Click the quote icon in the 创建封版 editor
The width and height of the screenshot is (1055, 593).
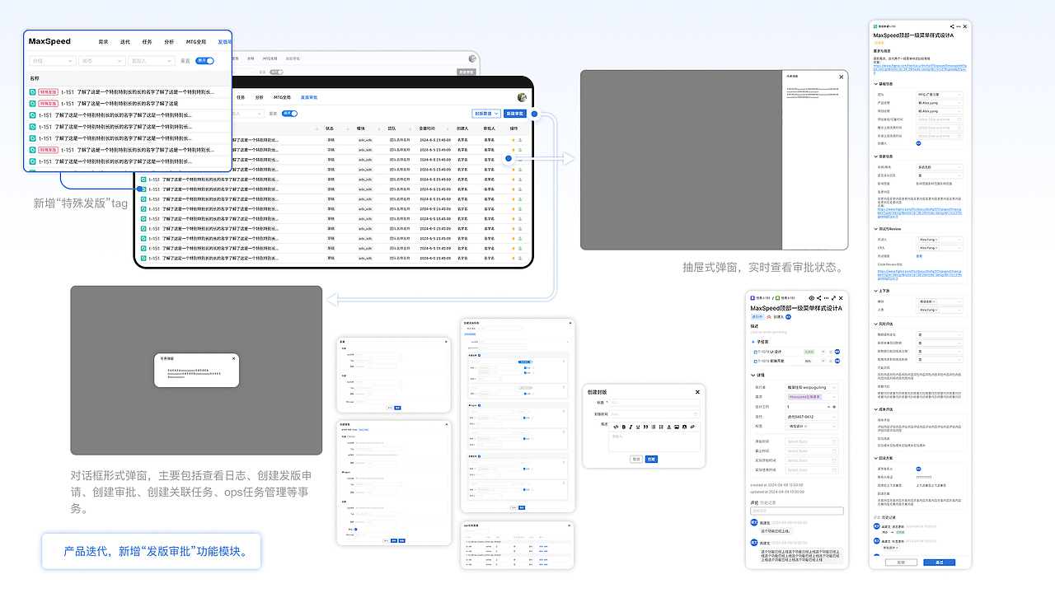point(645,427)
